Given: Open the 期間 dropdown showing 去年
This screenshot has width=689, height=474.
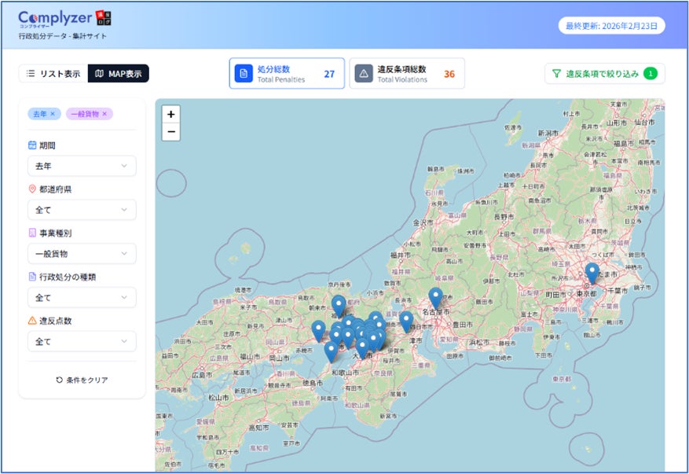Looking at the screenshot, I should [x=82, y=166].
